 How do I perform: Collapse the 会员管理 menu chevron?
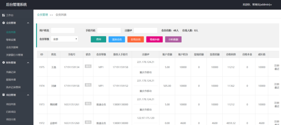pos(28,23)
